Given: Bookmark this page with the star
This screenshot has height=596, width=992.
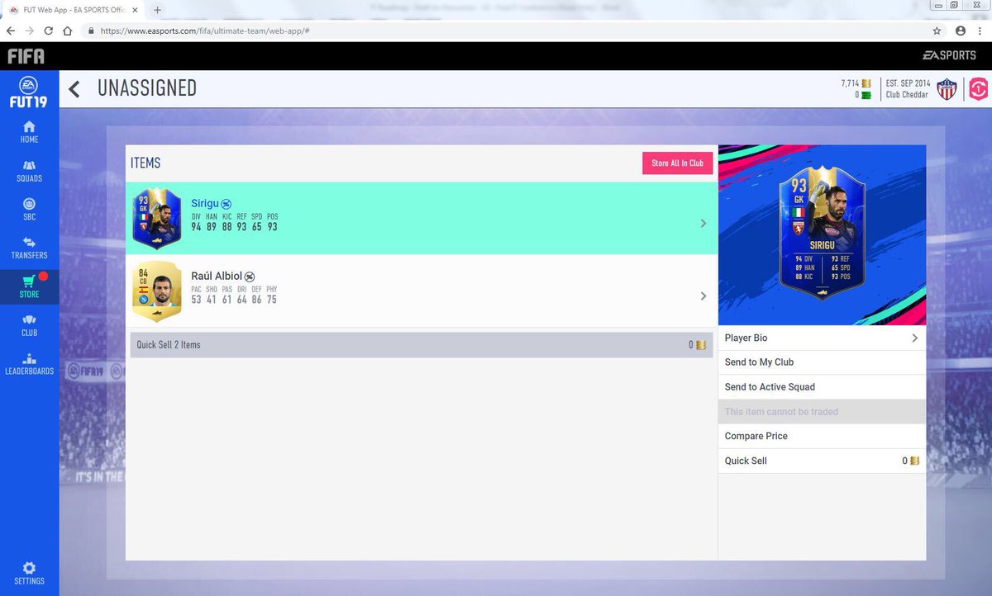Looking at the screenshot, I should (937, 31).
